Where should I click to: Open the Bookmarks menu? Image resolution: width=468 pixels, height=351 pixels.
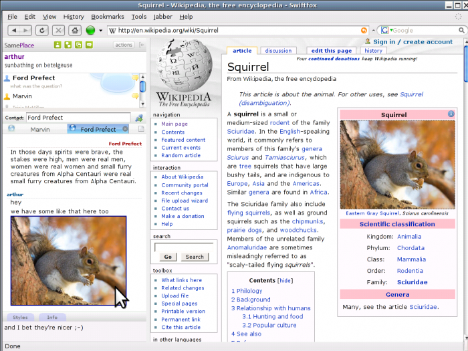point(107,16)
